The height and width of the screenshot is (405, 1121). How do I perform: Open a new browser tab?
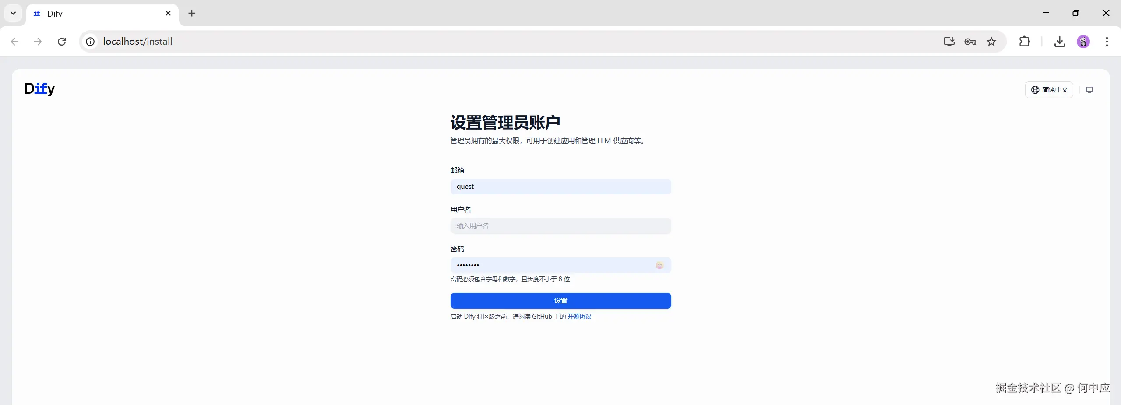click(192, 14)
